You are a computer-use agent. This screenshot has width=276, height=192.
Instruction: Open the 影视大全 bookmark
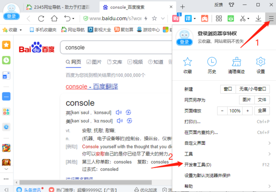pos(99,30)
